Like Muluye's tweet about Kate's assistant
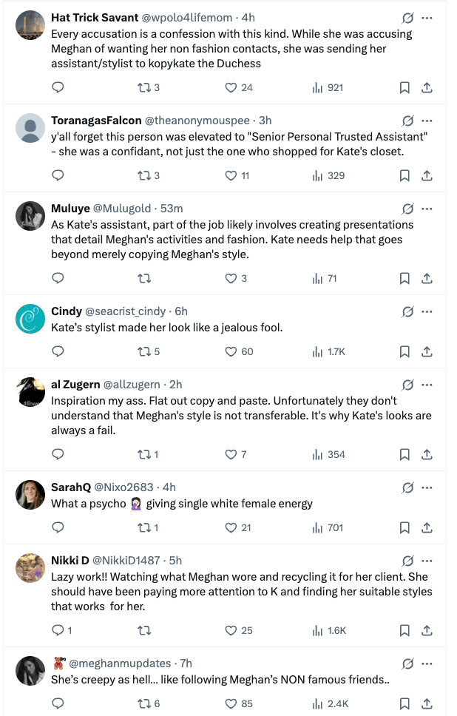This screenshot has height=716, width=457. pos(231,278)
